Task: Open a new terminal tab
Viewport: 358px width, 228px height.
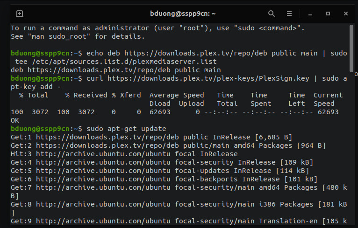Action: pos(20,14)
